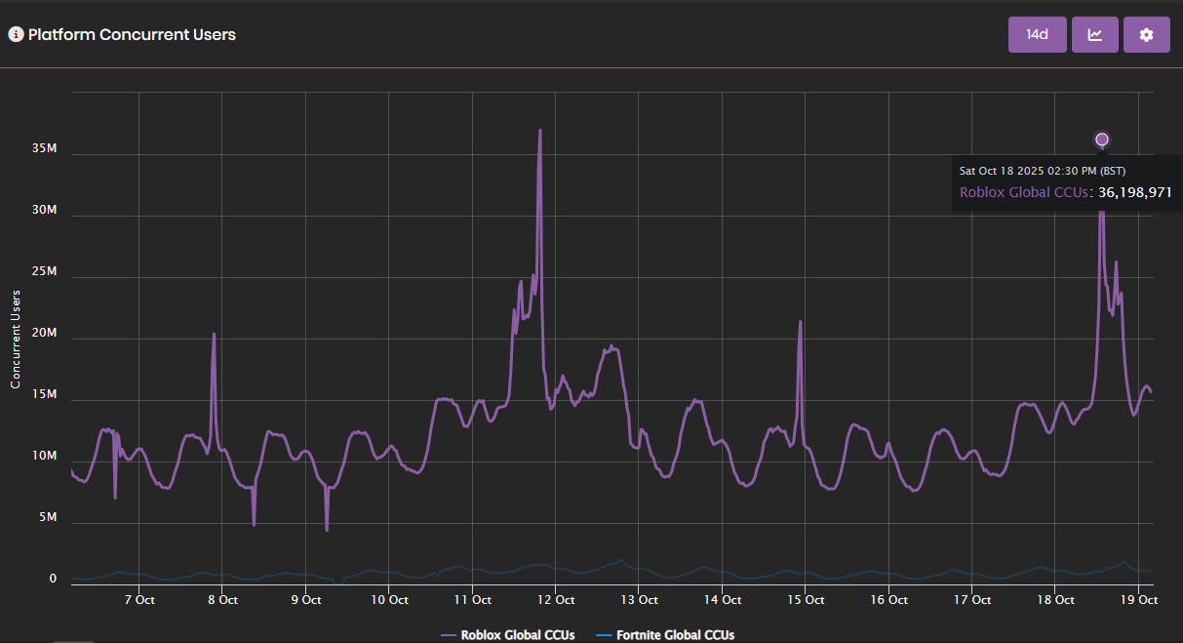Click the 25M y-axis label
The width and height of the screenshot is (1183, 643).
(45, 272)
